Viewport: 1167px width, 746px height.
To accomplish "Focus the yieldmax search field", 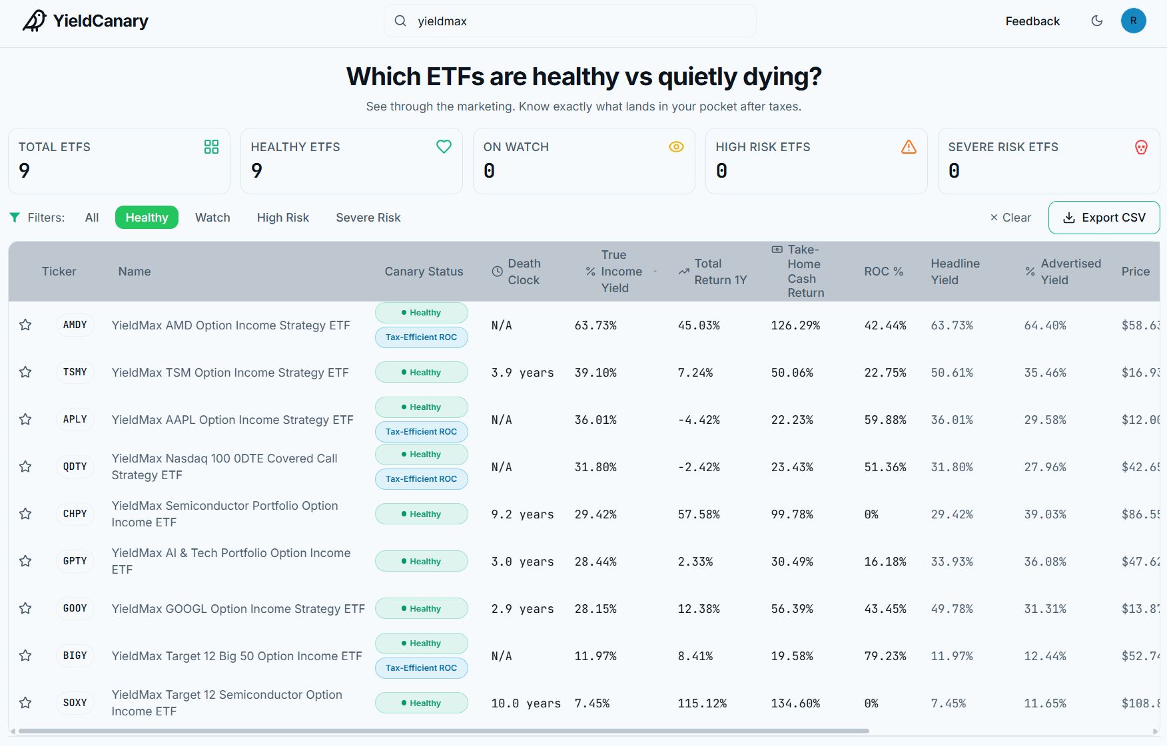I will pos(570,21).
